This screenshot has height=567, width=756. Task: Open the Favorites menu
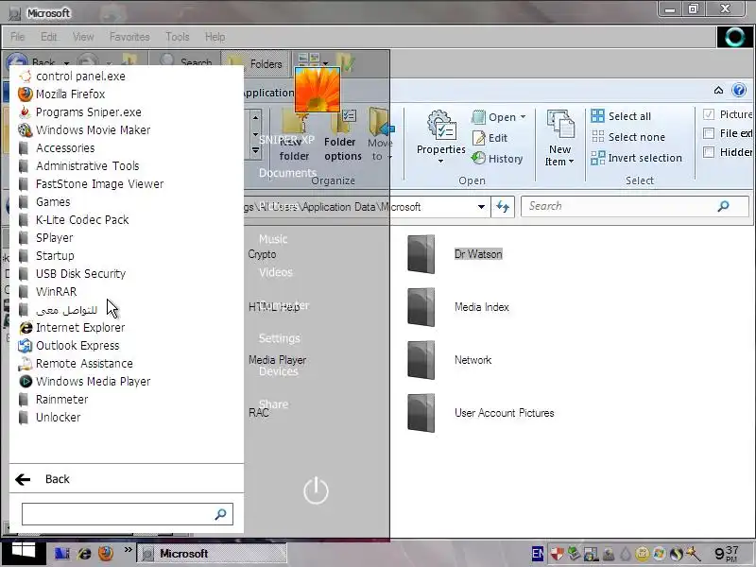pyautogui.click(x=129, y=37)
